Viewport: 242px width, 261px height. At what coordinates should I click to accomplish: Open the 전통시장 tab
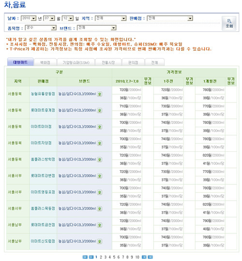tap(108, 62)
